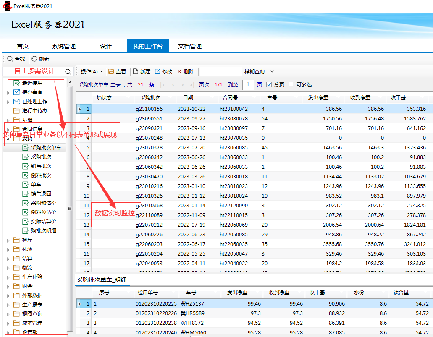Screen dimensions: 433x337
Task: Click the Find magnifier icon in toolbar
Action: (10, 59)
